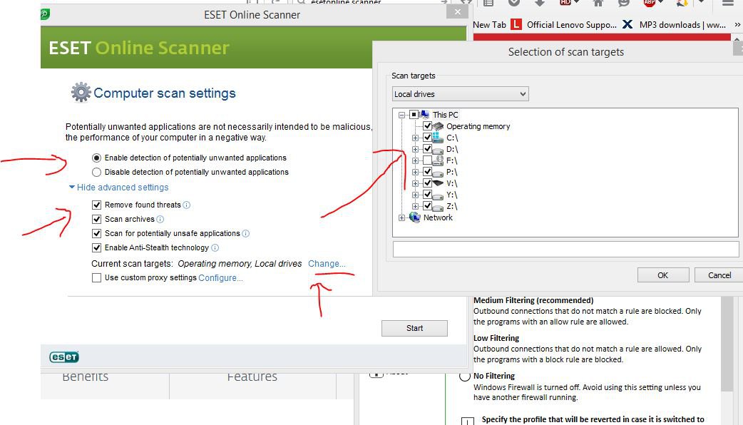Open the New Tab bookmark
Viewport: 743px width, 425px height.
pyautogui.click(x=489, y=25)
